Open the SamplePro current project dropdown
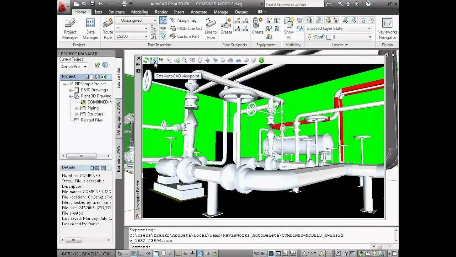 tap(73, 66)
